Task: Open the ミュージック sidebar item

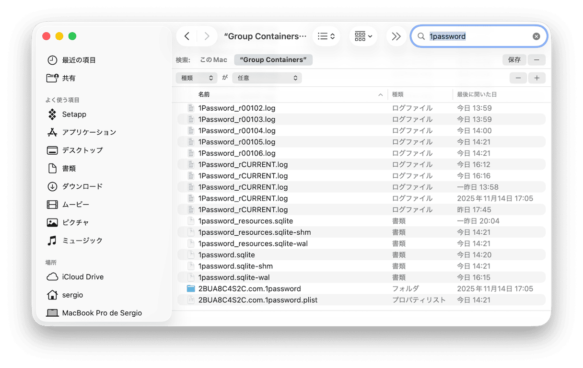Action: (82, 241)
